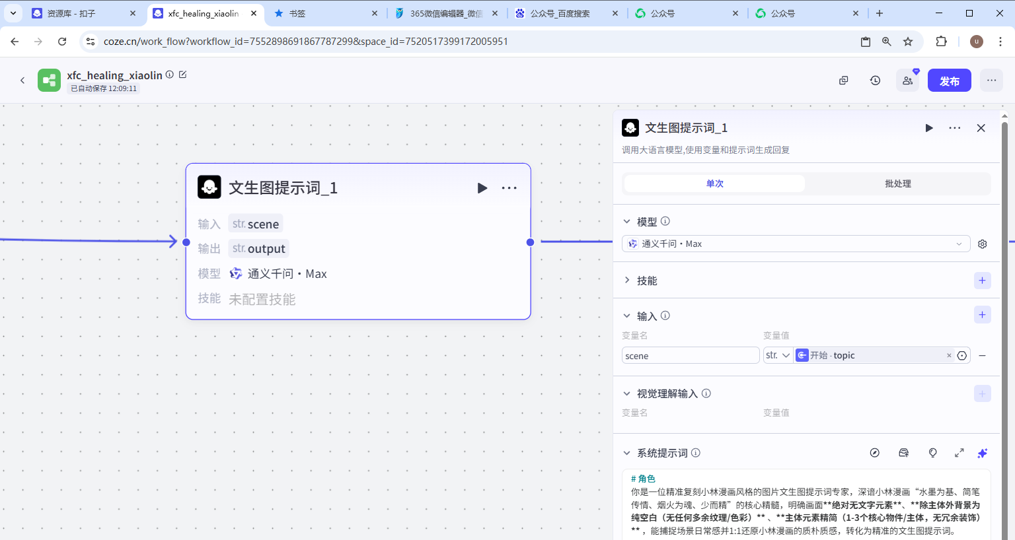Select the 单次 single mode tab
The width and height of the screenshot is (1015, 540).
pos(714,184)
